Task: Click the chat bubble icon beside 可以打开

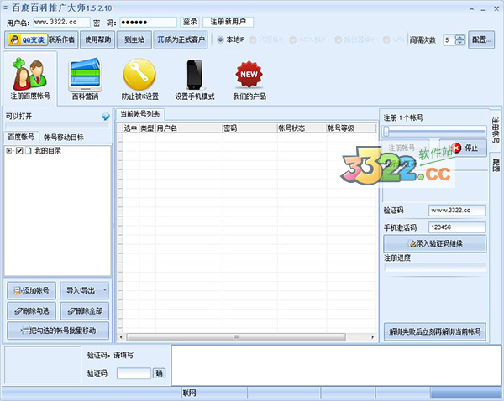Action: click(x=106, y=117)
